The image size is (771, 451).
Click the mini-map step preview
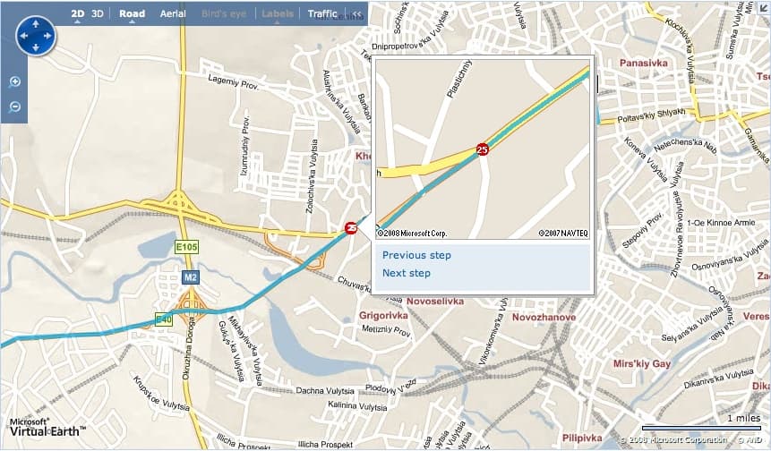point(483,149)
